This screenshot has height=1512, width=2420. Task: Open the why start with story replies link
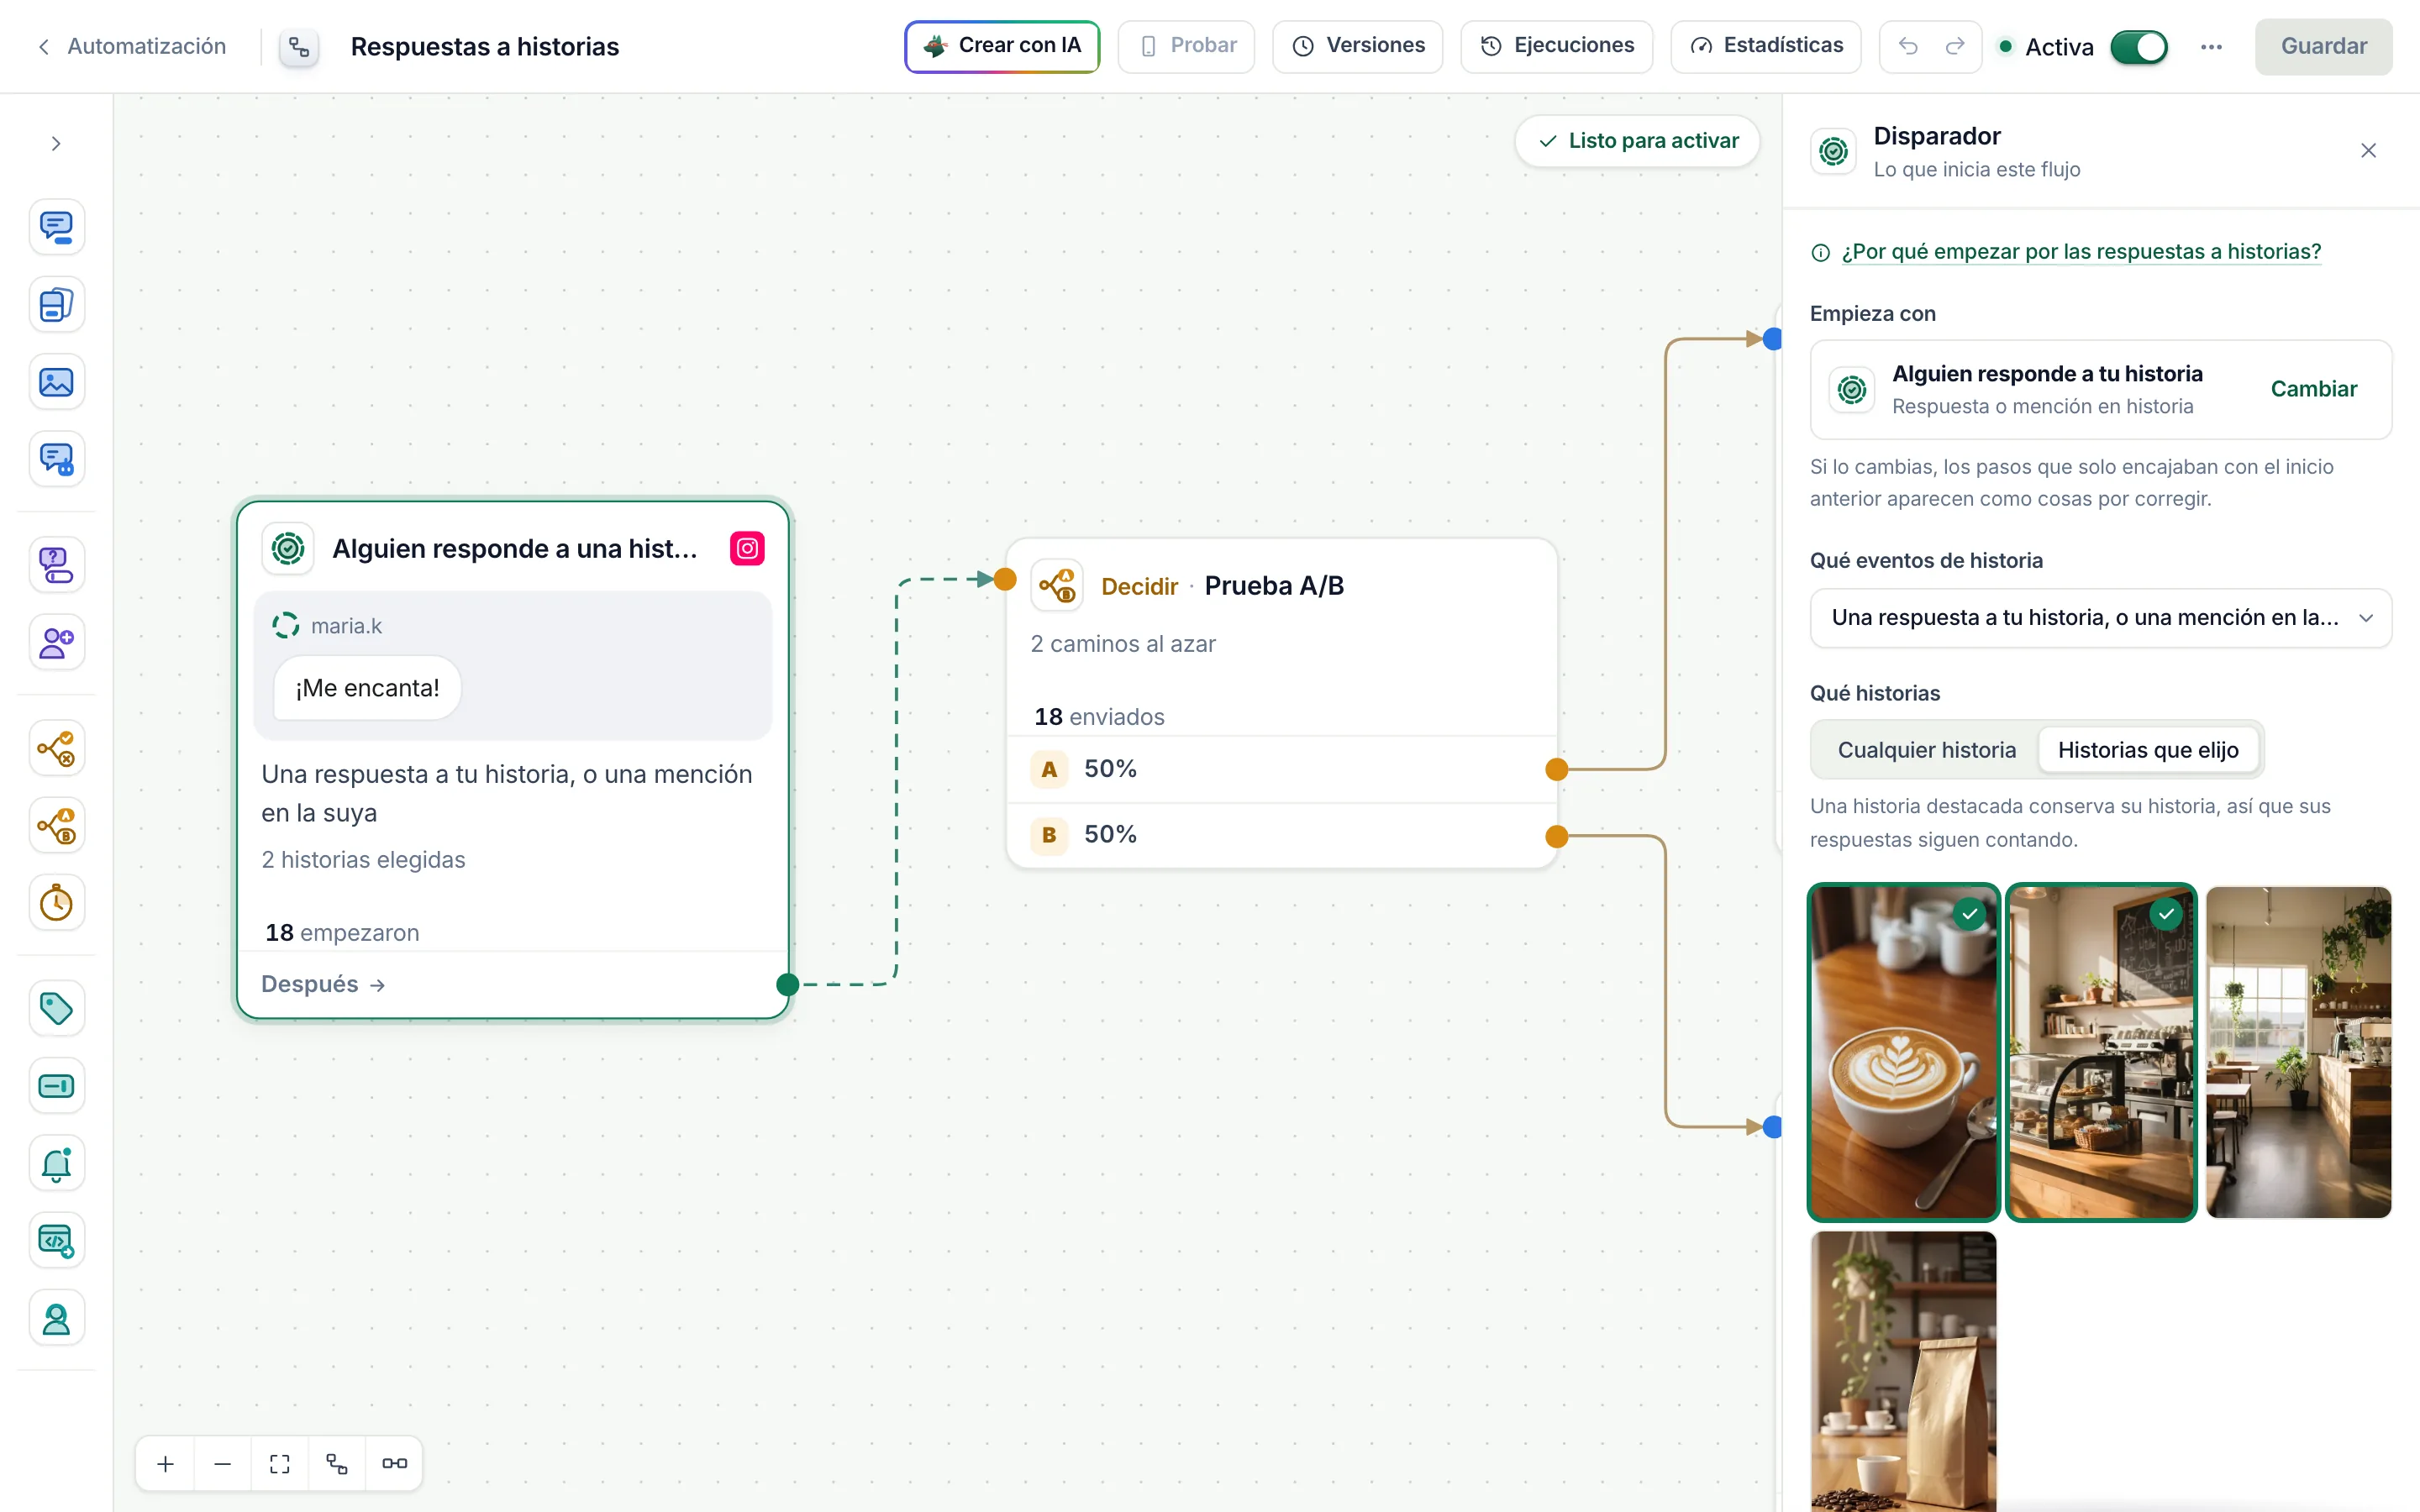point(2080,252)
